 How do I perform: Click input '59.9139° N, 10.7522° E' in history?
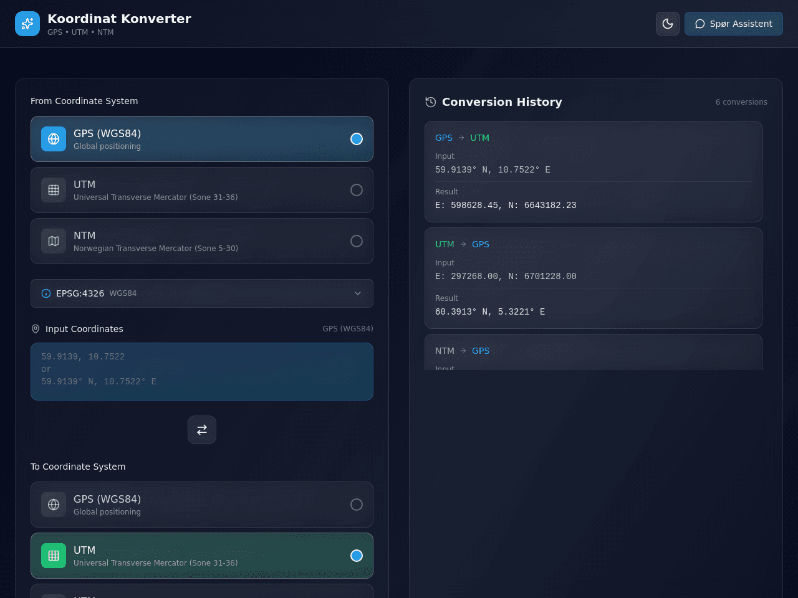pyautogui.click(x=493, y=170)
